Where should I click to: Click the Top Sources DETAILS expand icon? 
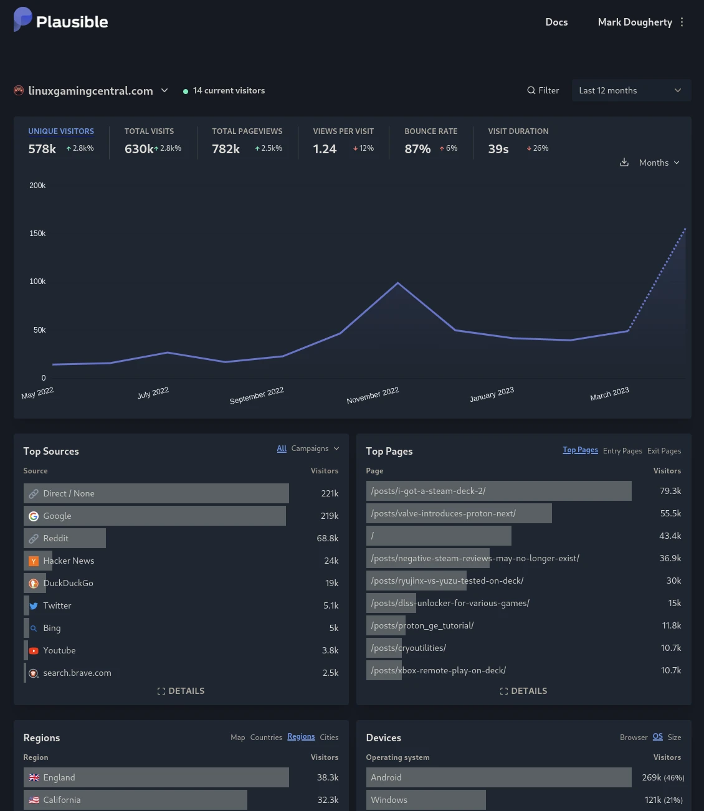coord(161,691)
